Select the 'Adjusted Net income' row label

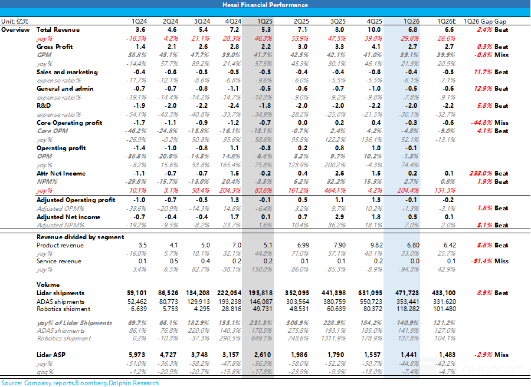point(68,217)
